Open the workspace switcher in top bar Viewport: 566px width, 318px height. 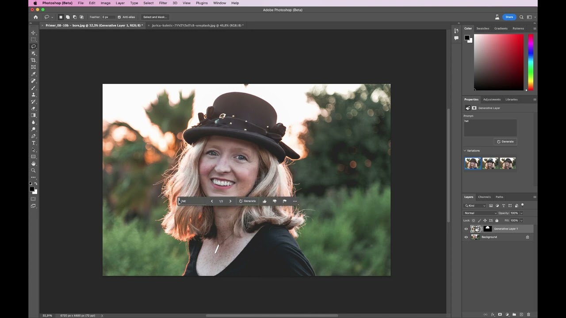[530, 17]
